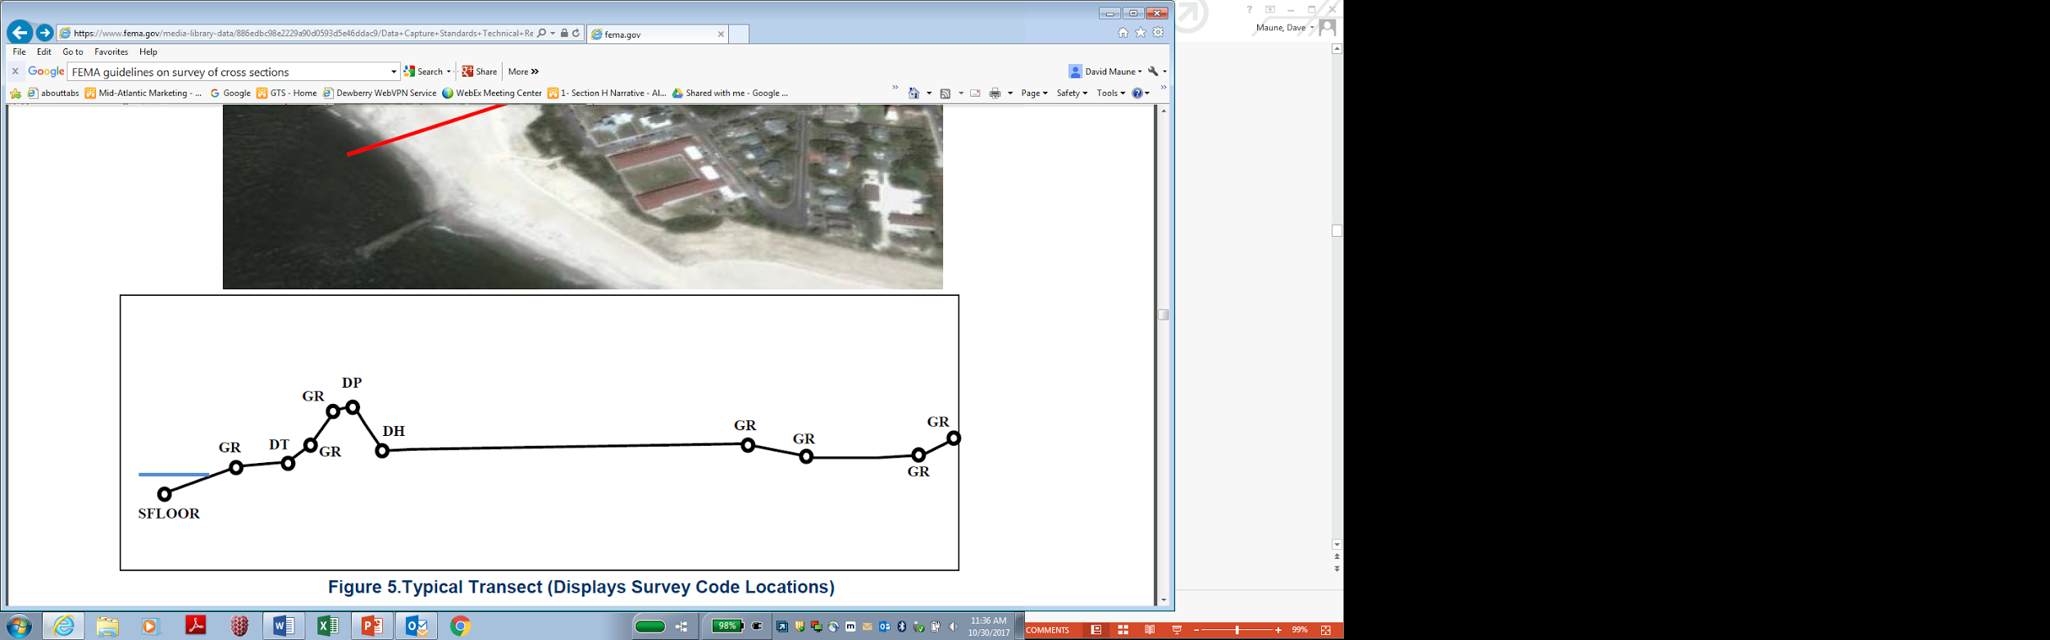Open the WebEx Meeting Center favorite
The height and width of the screenshot is (640, 2050).
(x=492, y=93)
